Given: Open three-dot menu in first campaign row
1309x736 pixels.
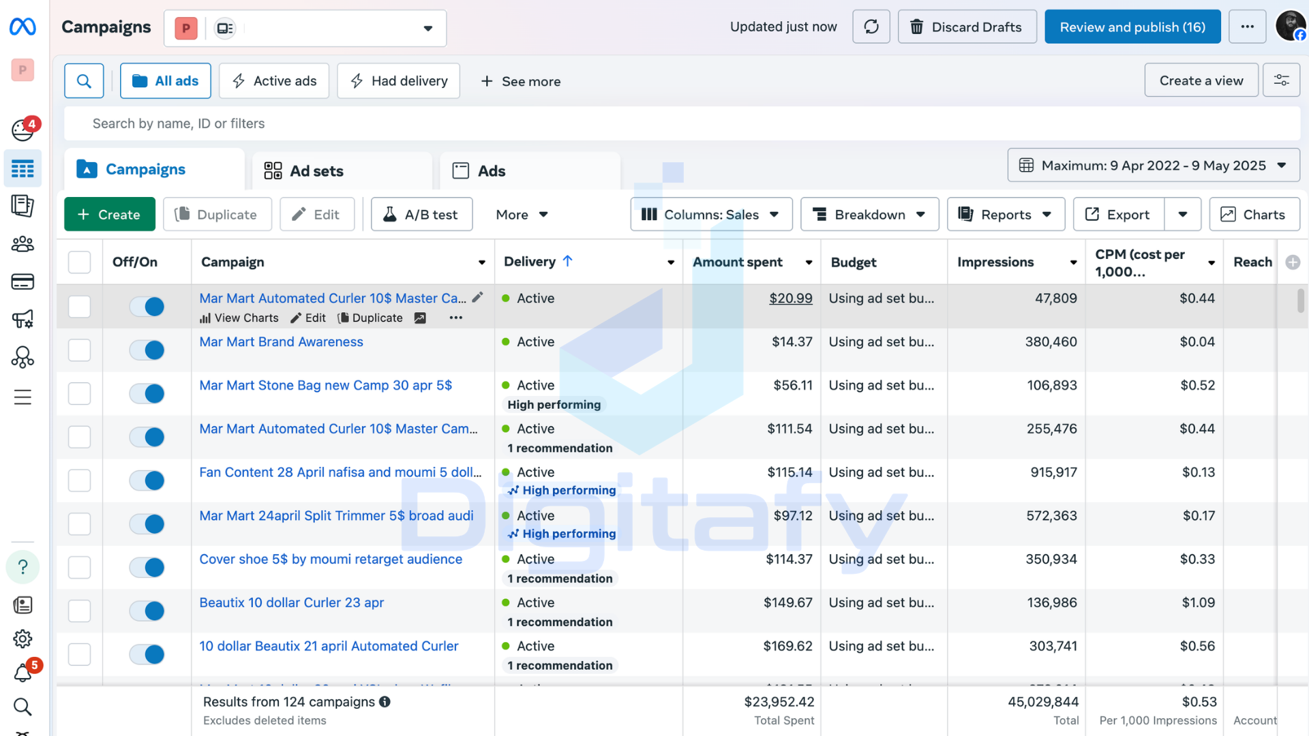Looking at the screenshot, I should coord(456,318).
